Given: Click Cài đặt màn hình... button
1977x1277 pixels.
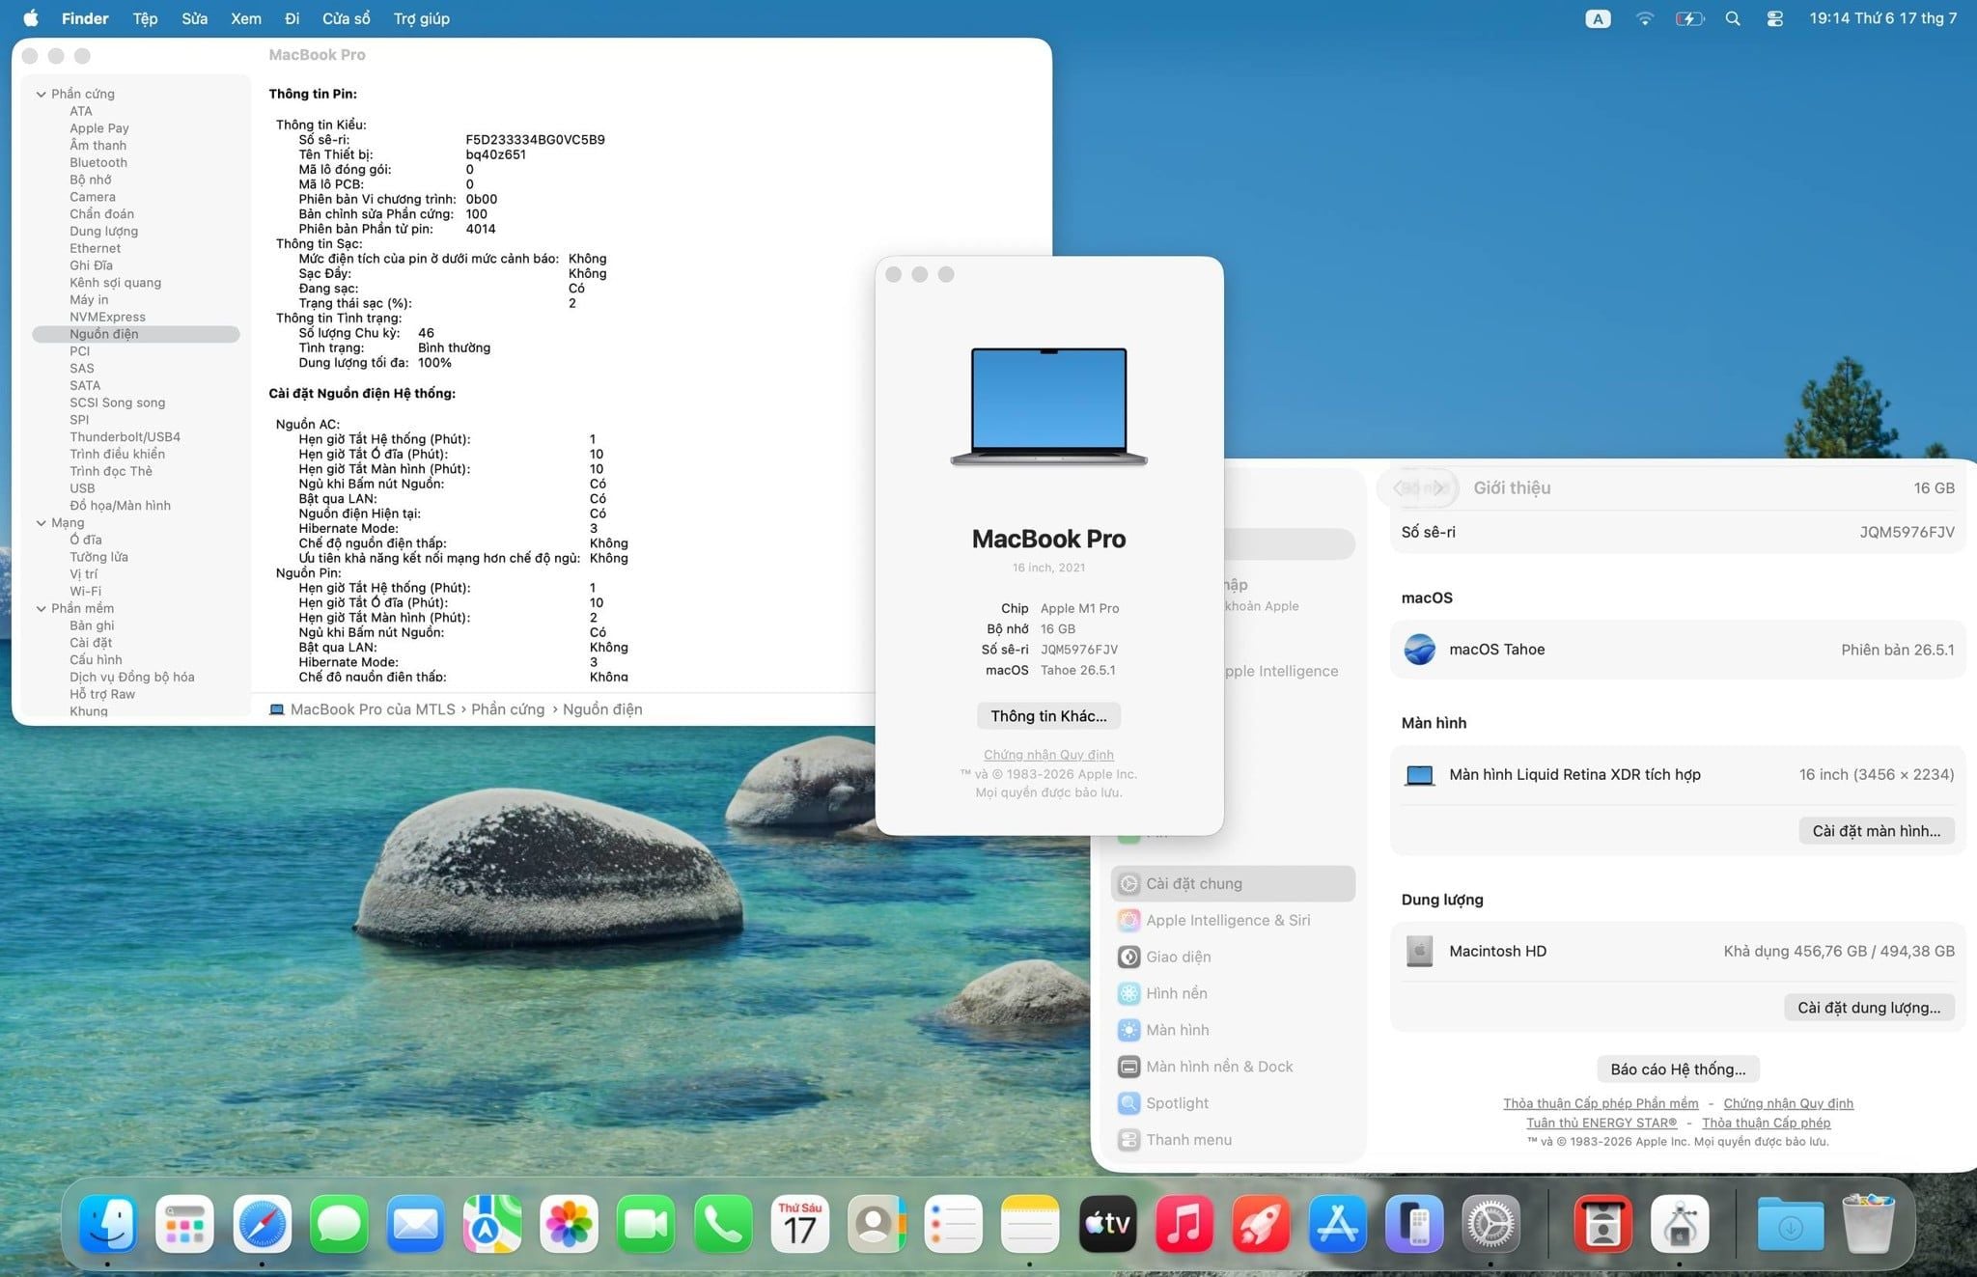Looking at the screenshot, I should pyautogui.click(x=1876, y=830).
